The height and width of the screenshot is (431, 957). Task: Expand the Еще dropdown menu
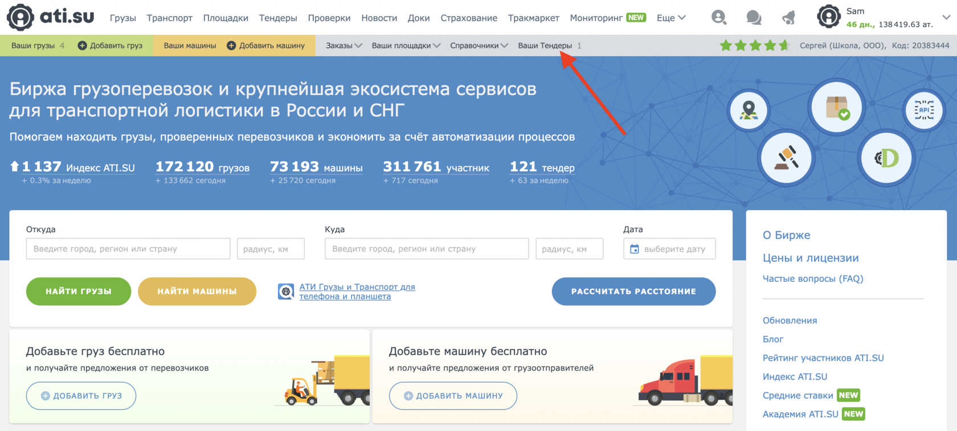pos(671,18)
